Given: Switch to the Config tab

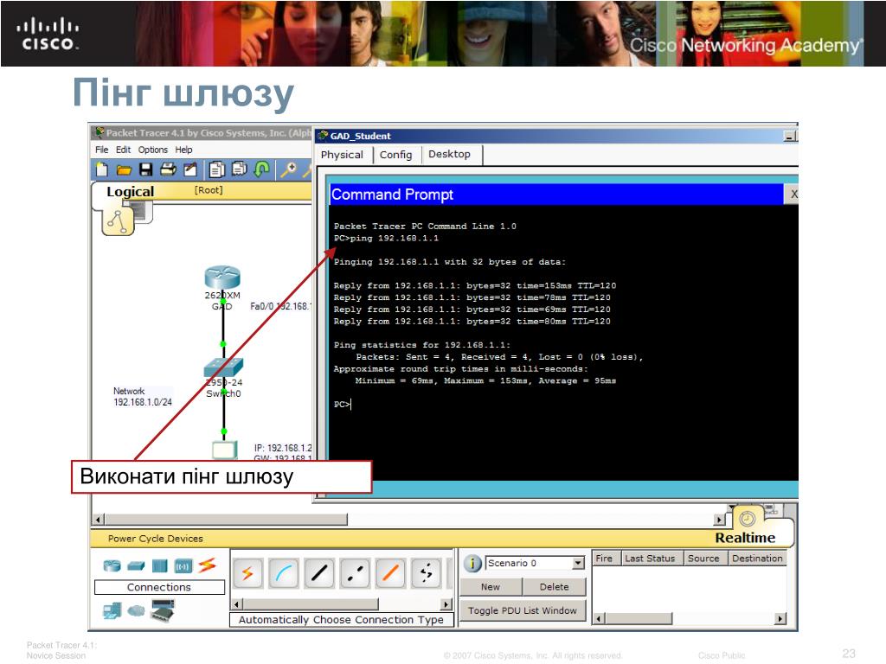Looking at the screenshot, I should [395, 155].
